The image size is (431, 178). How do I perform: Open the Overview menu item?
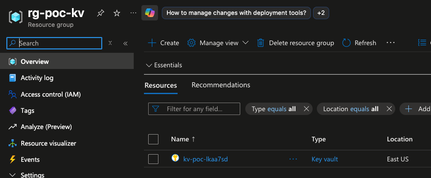click(67, 61)
